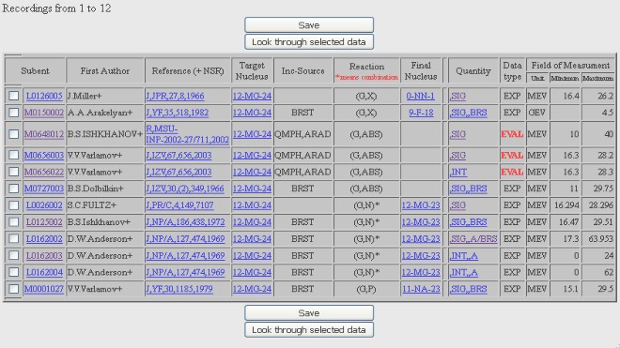The image size is (620, 348).
Task: Toggle the checkbox next to L0162003
Action: (x=13, y=255)
